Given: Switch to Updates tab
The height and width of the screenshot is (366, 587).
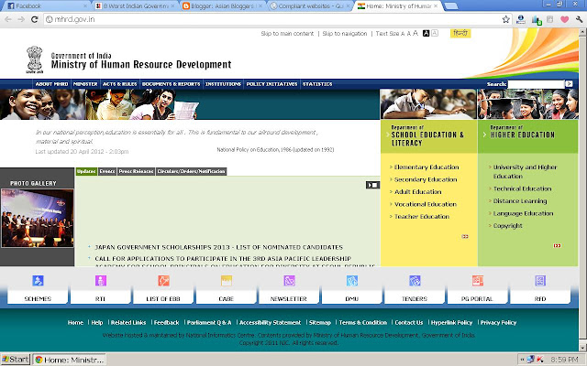Looking at the screenshot, I should [x=86, y=171].
